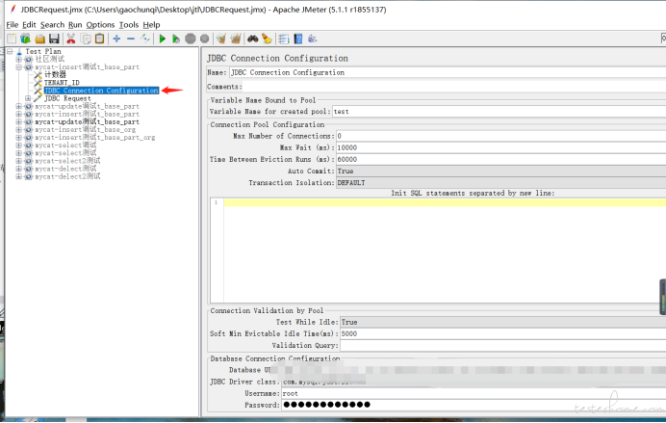666x423 pixels.
Task: Expand the mycat-delect2测试 group
Action: 18,177
